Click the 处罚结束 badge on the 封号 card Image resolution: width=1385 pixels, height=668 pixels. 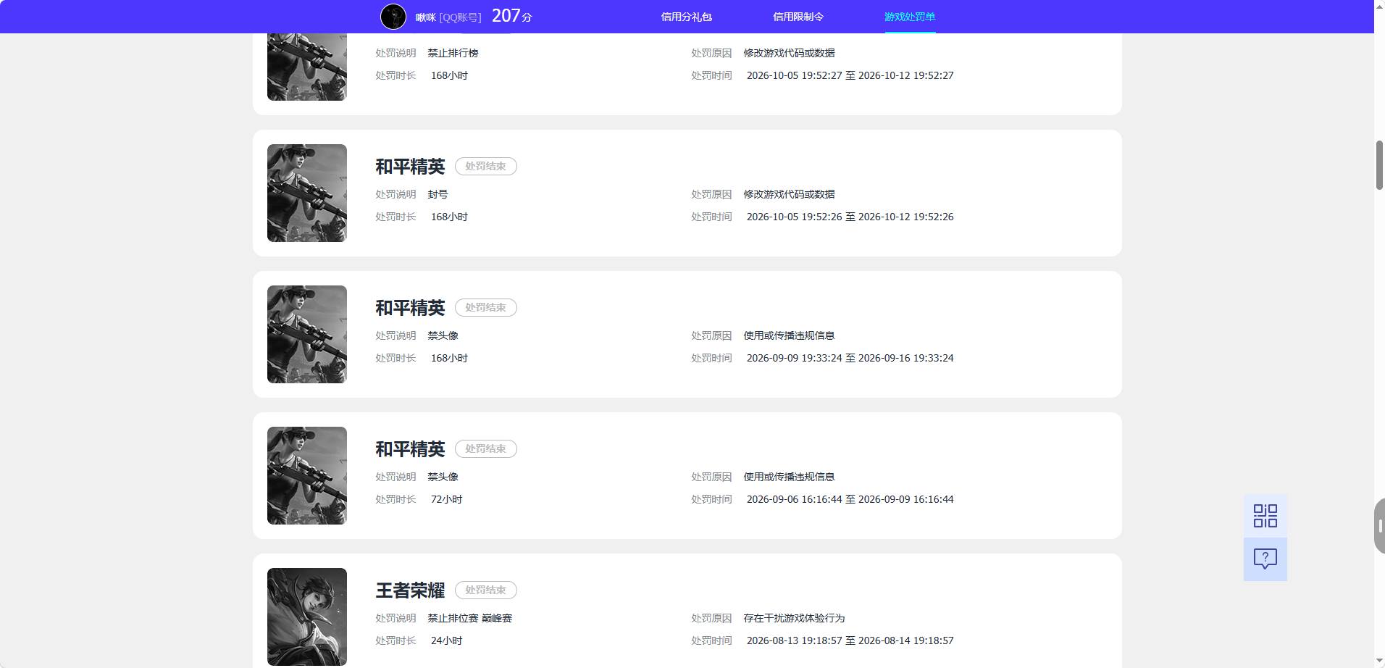tap(485, 166)
